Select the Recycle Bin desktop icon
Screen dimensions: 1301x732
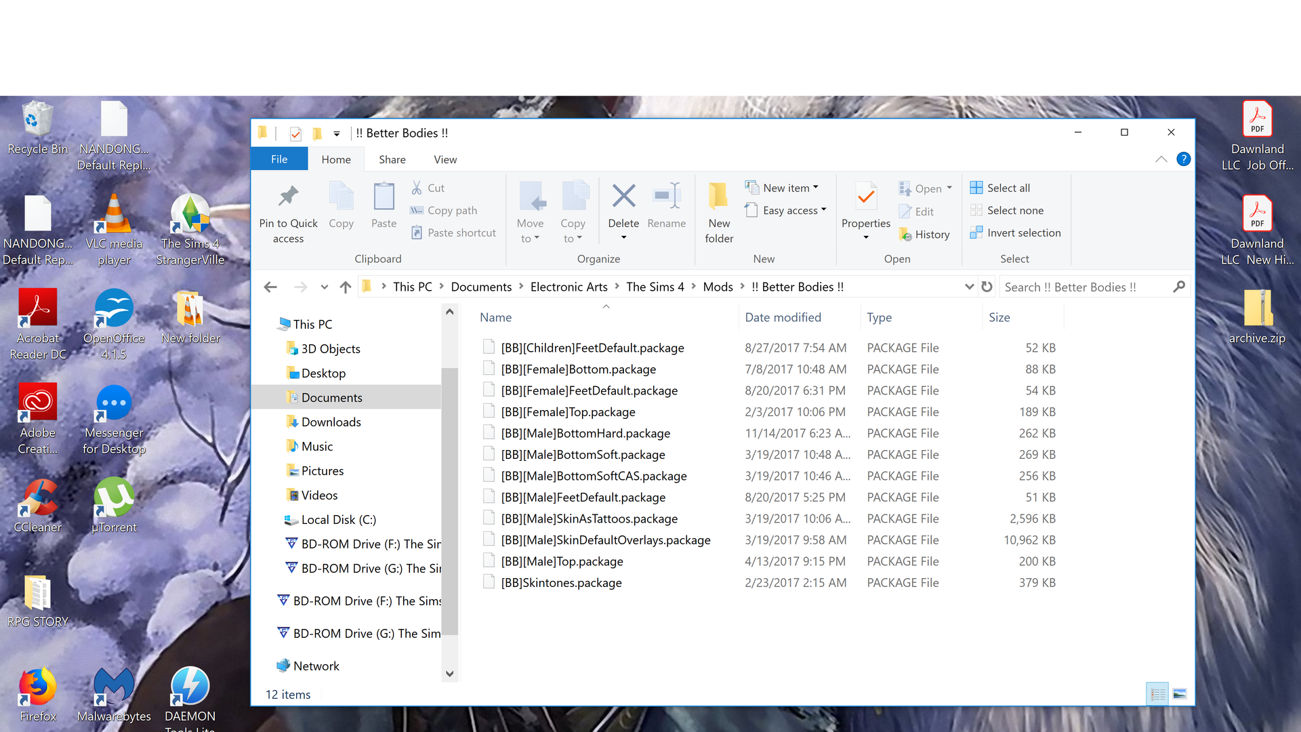[x=38, y=128]
